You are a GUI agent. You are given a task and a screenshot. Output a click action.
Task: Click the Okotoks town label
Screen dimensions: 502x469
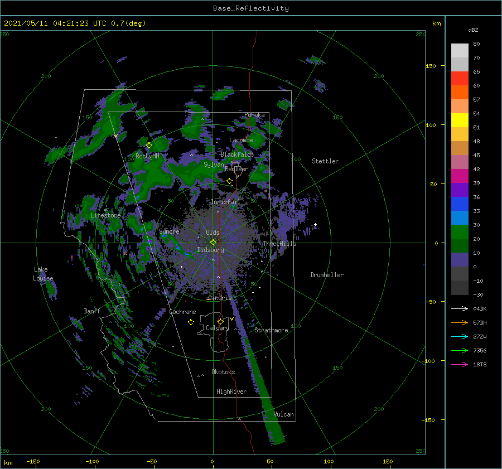click(x=223, y=372)
